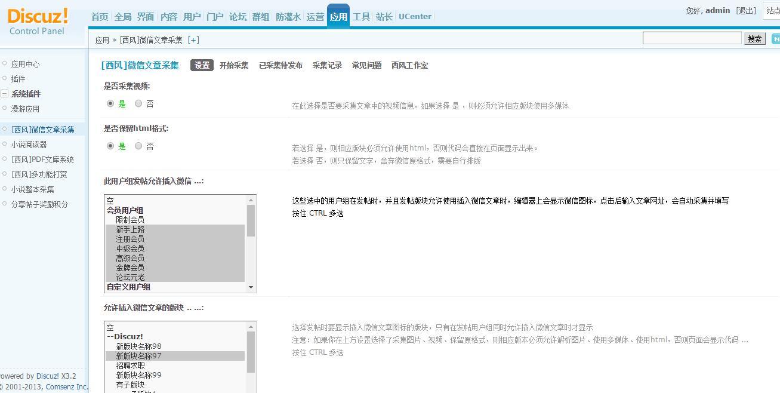Collapse the 系统插件 section icon
Viewport: 780px width, 393px height.
tap(4, 94)
